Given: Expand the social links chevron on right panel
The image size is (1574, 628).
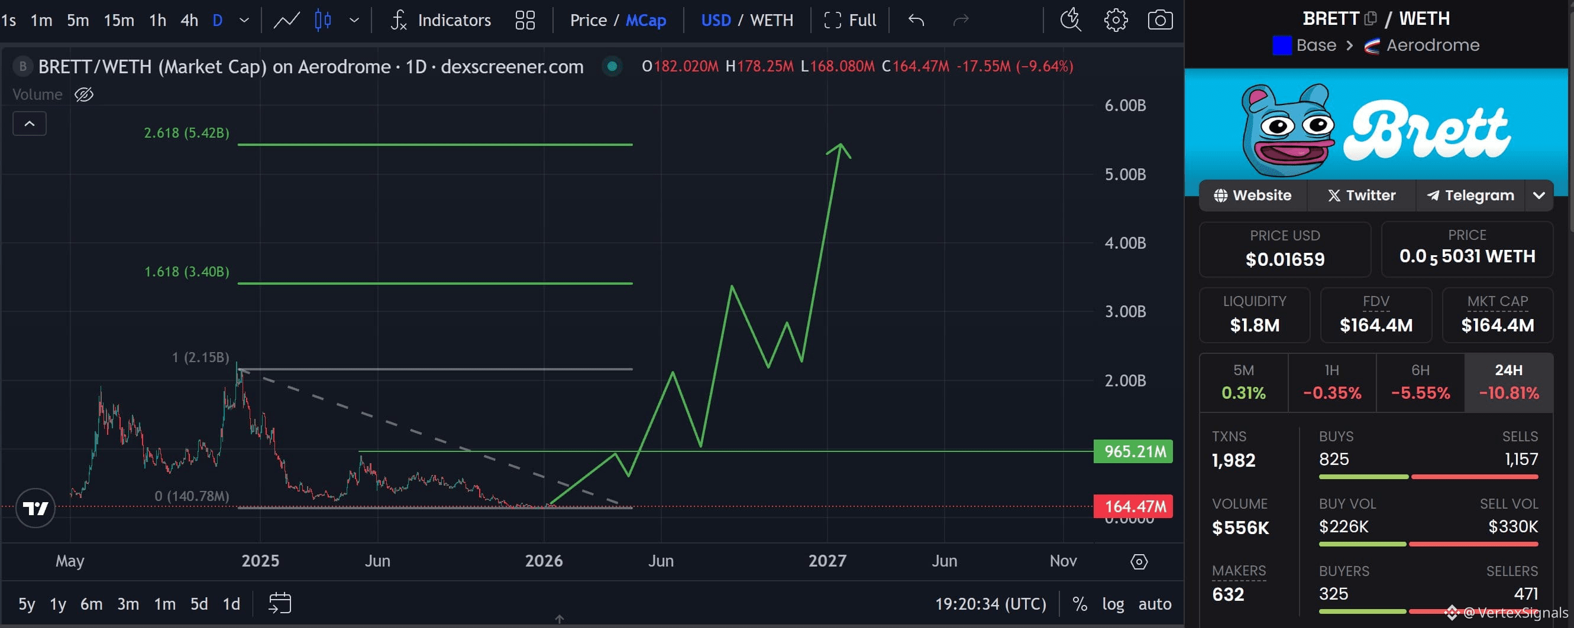Looking at the screenshot, I should 1539,196.
